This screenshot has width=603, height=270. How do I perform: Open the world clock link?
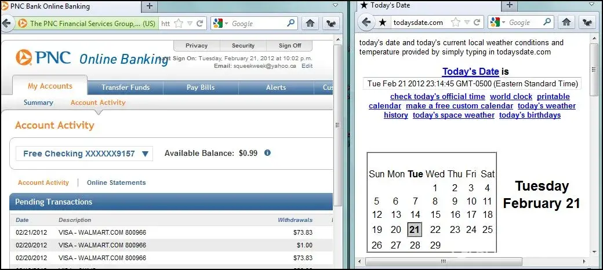point(511,96)
